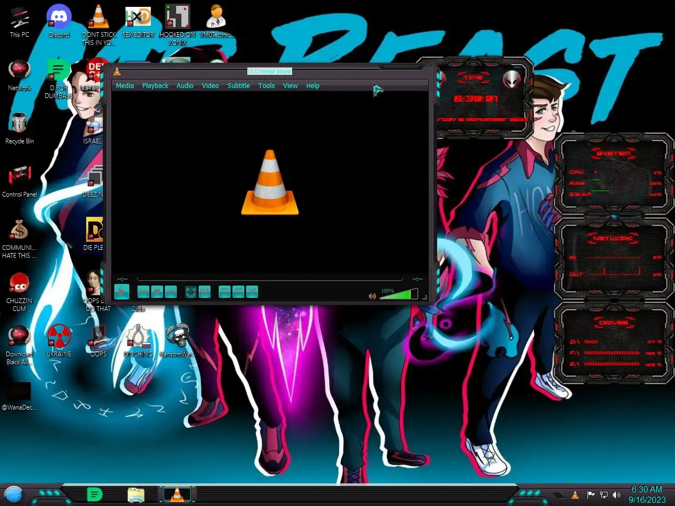Open the HOOKED ON XONIX desktop icon

pyautogui.click(x=178, y=24)
